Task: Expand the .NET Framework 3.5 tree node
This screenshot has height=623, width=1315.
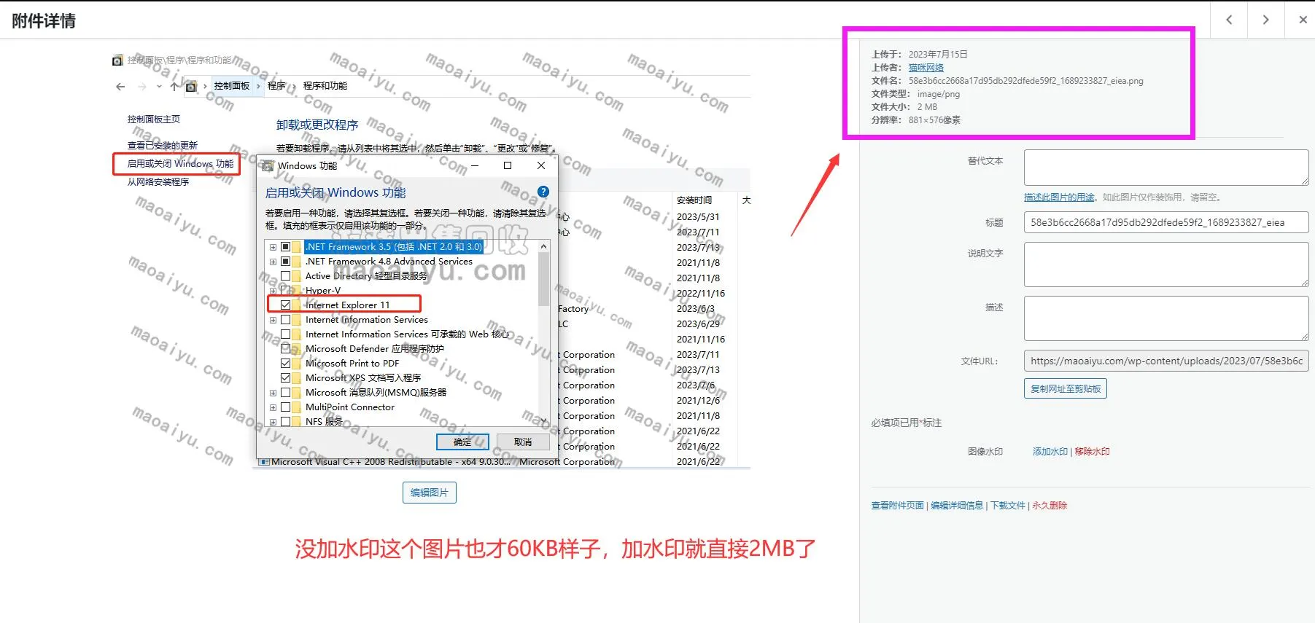Action: pyautogui.click(x=273, y=247)
